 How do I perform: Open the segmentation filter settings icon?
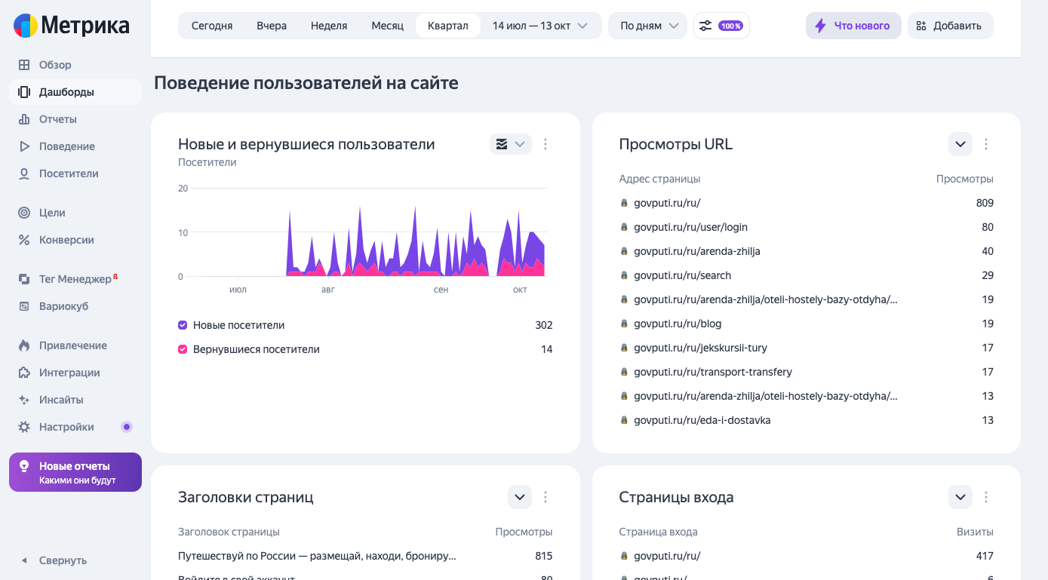[705, 26]
